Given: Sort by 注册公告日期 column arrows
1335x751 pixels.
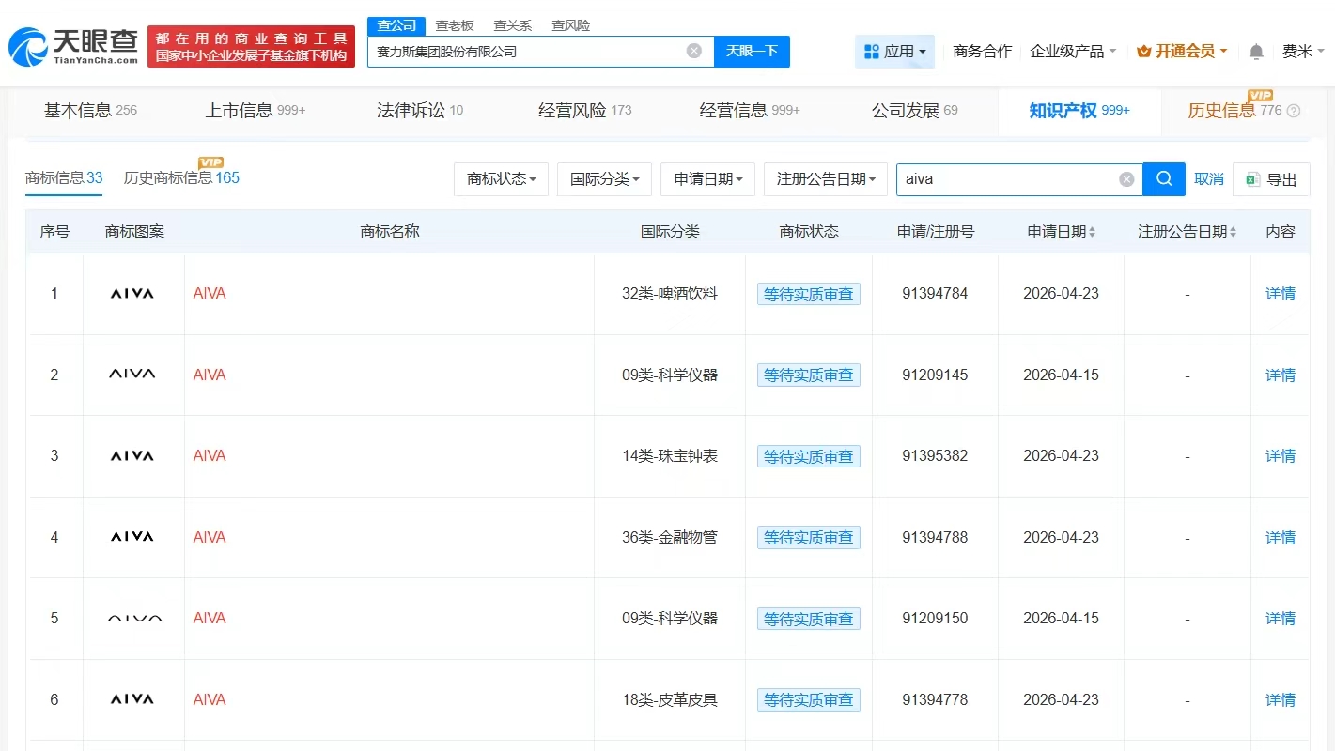Looking at the screenshot, I should pyautogui.click(x=1233, y=232).
